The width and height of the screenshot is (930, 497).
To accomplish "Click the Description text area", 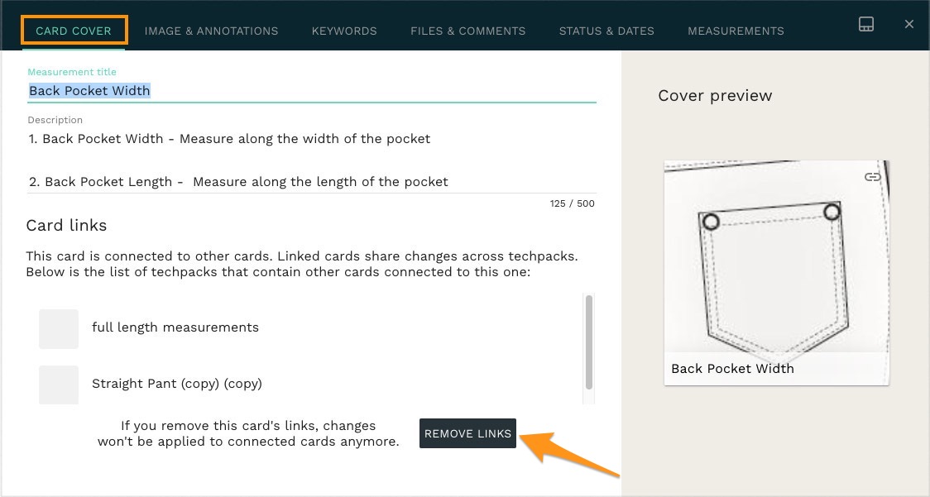I will [x=311, y=160].
